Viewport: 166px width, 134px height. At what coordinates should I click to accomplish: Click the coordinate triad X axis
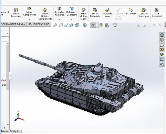click(x=22, y=119)
